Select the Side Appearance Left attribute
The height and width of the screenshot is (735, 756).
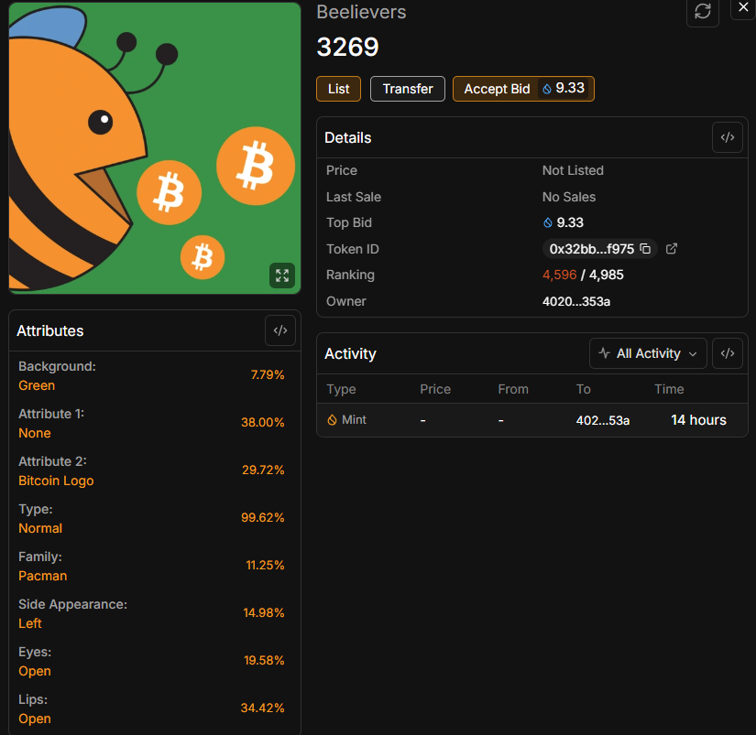[30, 623]
